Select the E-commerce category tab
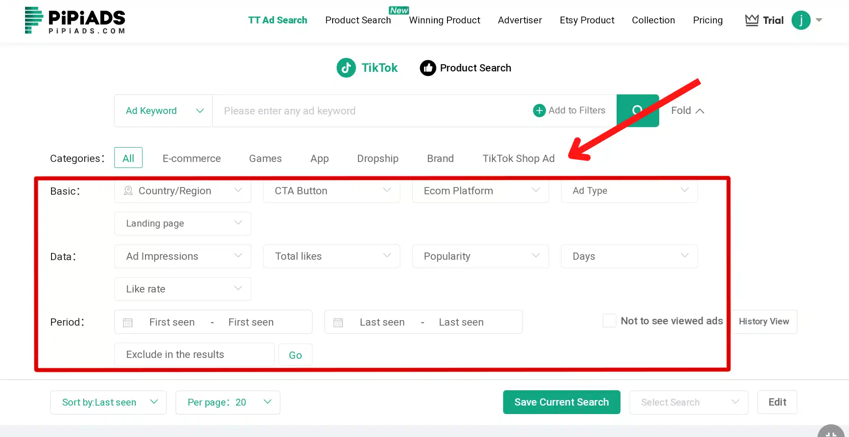The image size is (849, 437). (191, 158)
